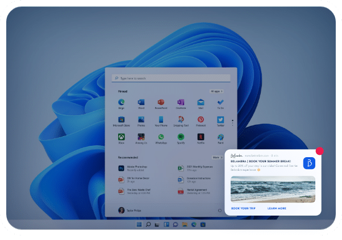
Task: Open Microsoft Store from pinned apps
Action: 121,121
